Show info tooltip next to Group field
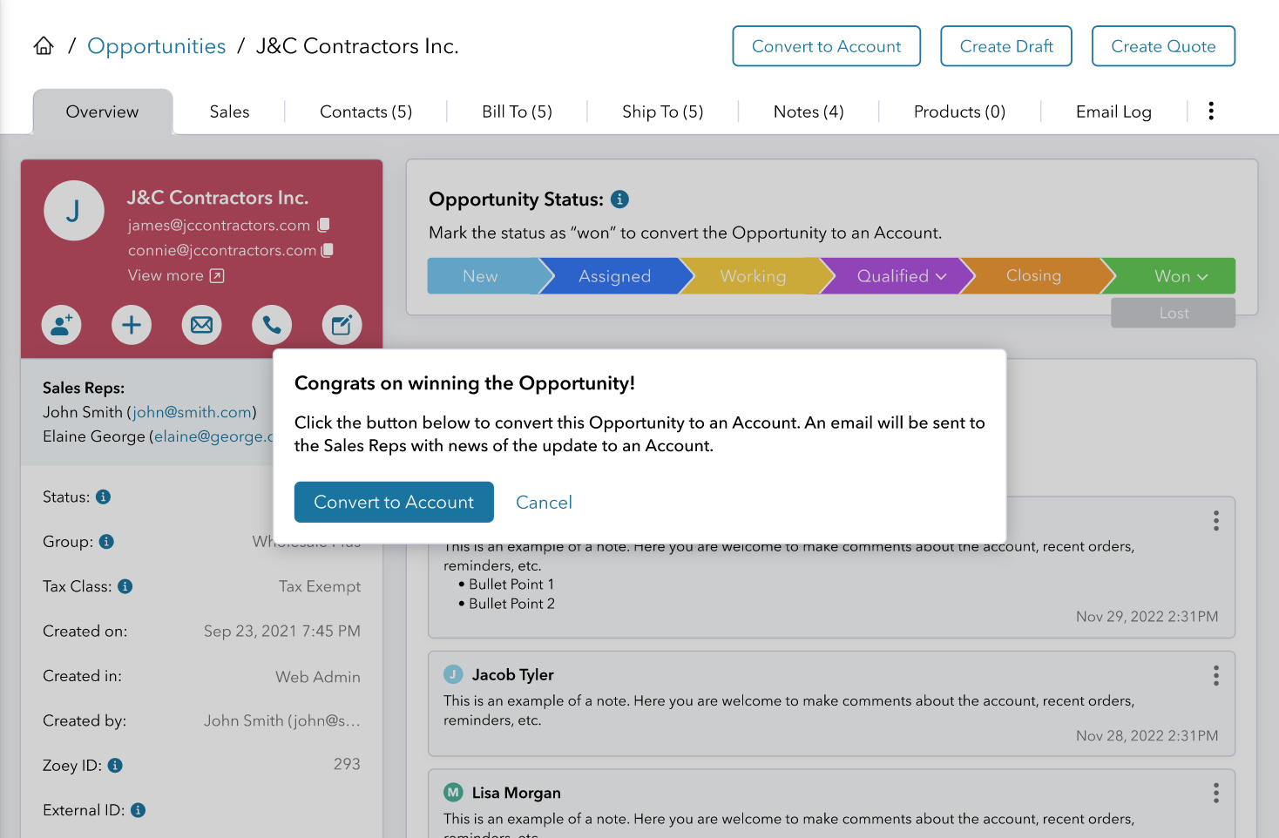The width and height of the screenshot is (1279, 838). (106, 541)
